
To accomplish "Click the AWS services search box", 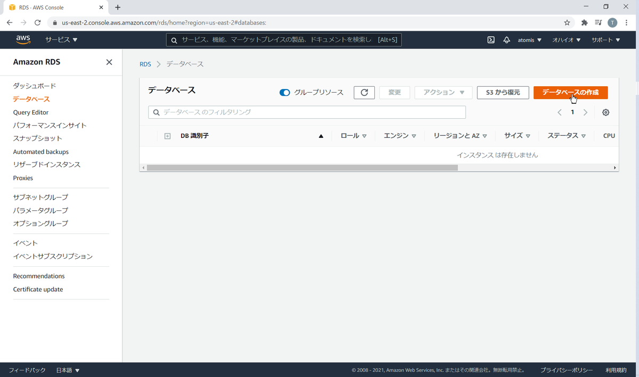I will (284, 40).
